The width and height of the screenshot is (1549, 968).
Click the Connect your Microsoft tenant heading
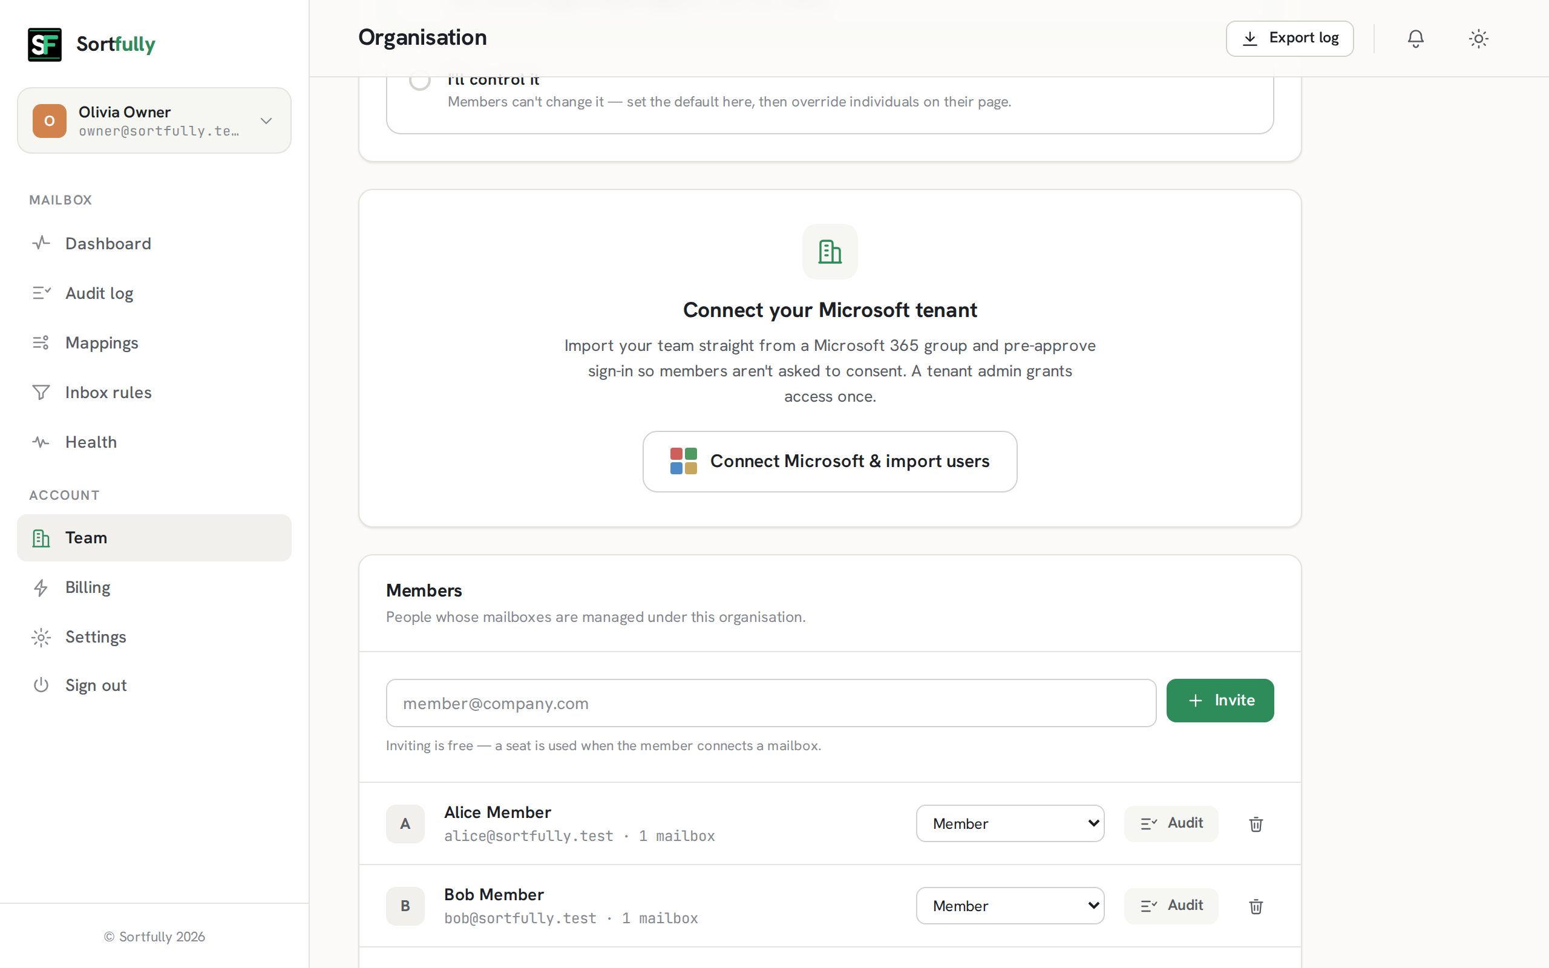click(x=830, y=310)
